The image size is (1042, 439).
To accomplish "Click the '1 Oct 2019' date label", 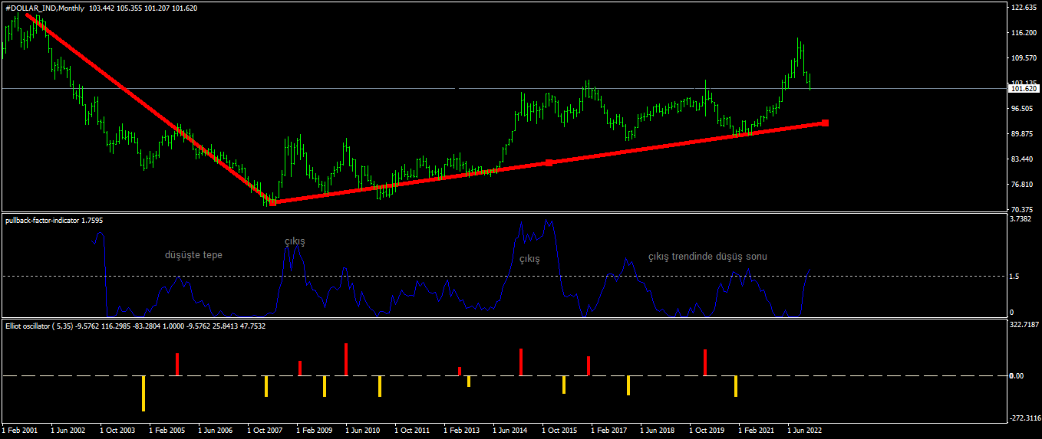I will (x=707, y=431).
